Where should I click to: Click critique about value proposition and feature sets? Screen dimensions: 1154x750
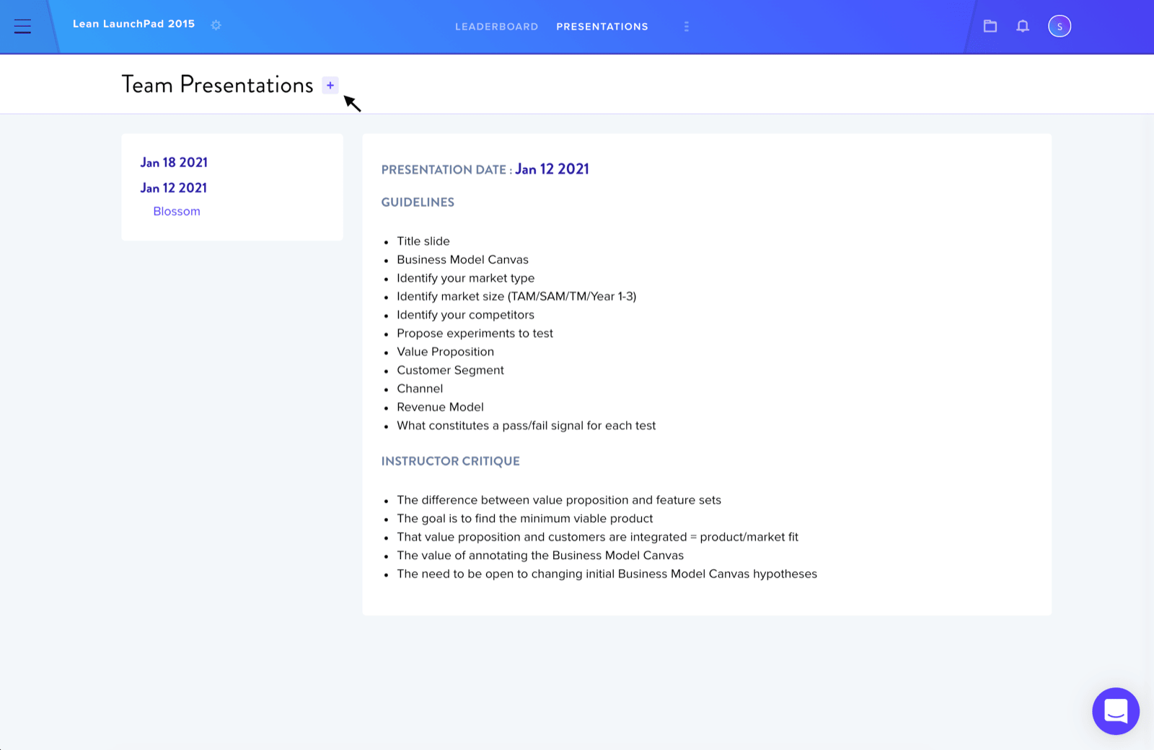(559, 500)
